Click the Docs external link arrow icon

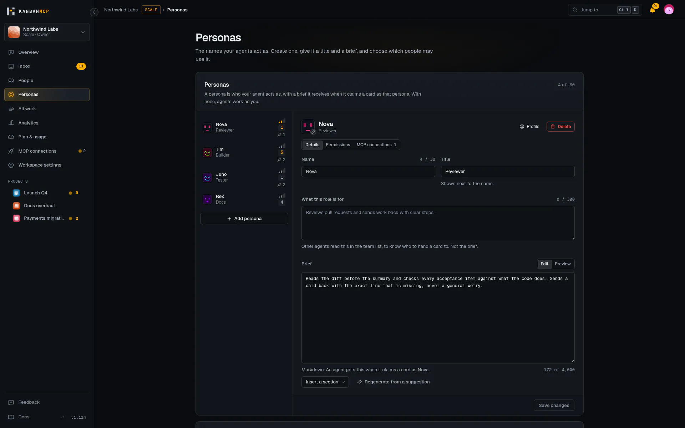click(x=62, y=417)
